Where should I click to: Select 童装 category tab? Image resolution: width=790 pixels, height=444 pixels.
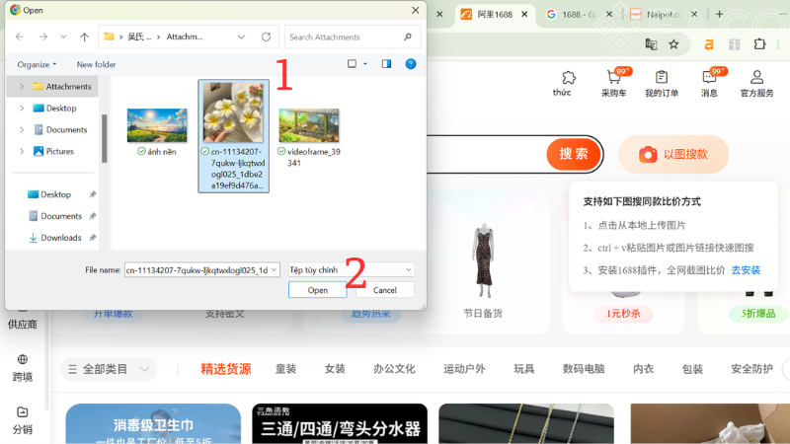pyautogui.click(x=285, y=369)
